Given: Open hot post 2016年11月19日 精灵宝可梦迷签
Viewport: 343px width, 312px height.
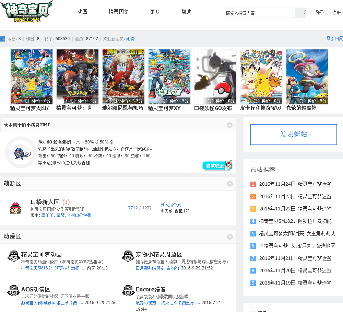Looking at the screenshot, I should coord(295,283).
